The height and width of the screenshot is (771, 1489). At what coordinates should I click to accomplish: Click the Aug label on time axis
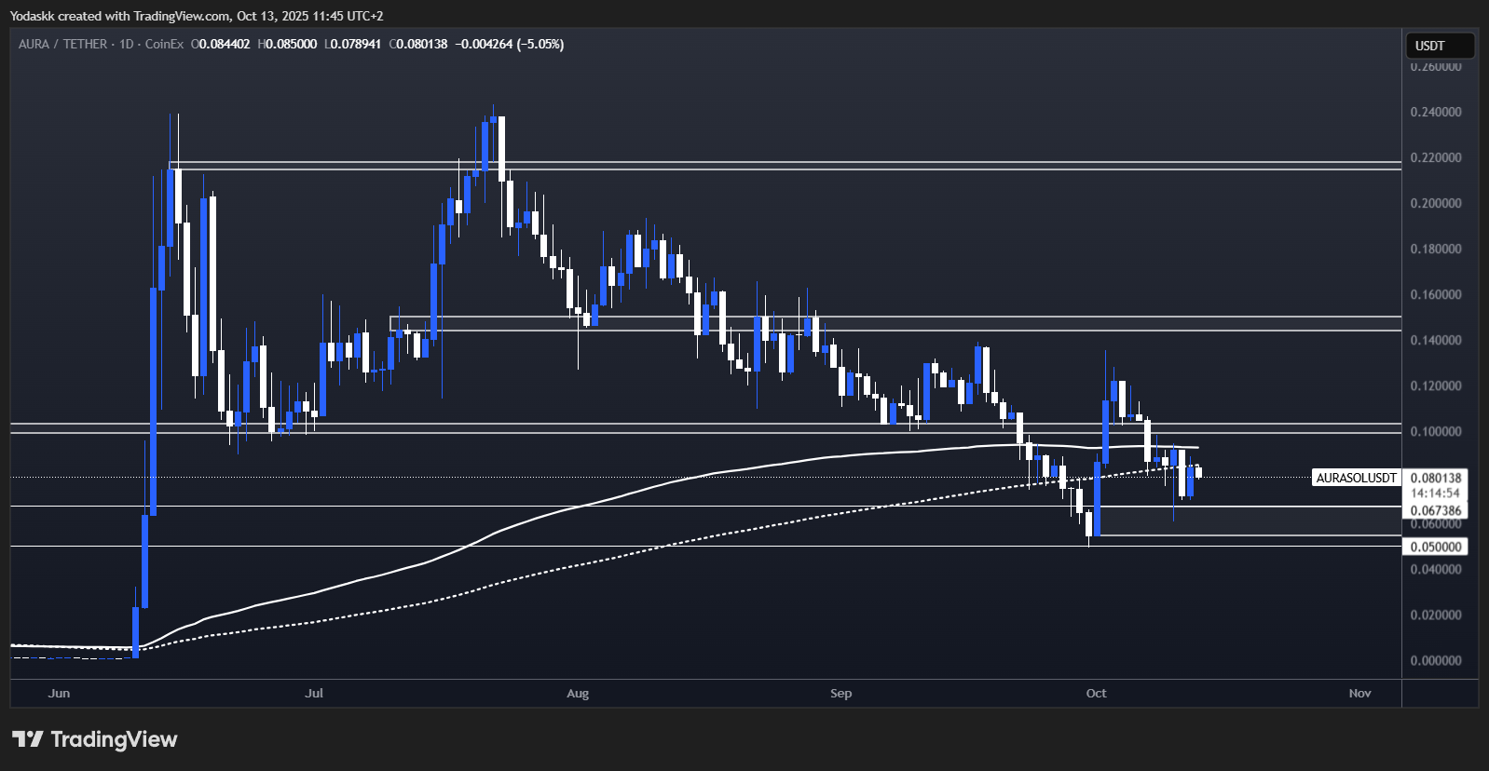(x=578, y=693)
